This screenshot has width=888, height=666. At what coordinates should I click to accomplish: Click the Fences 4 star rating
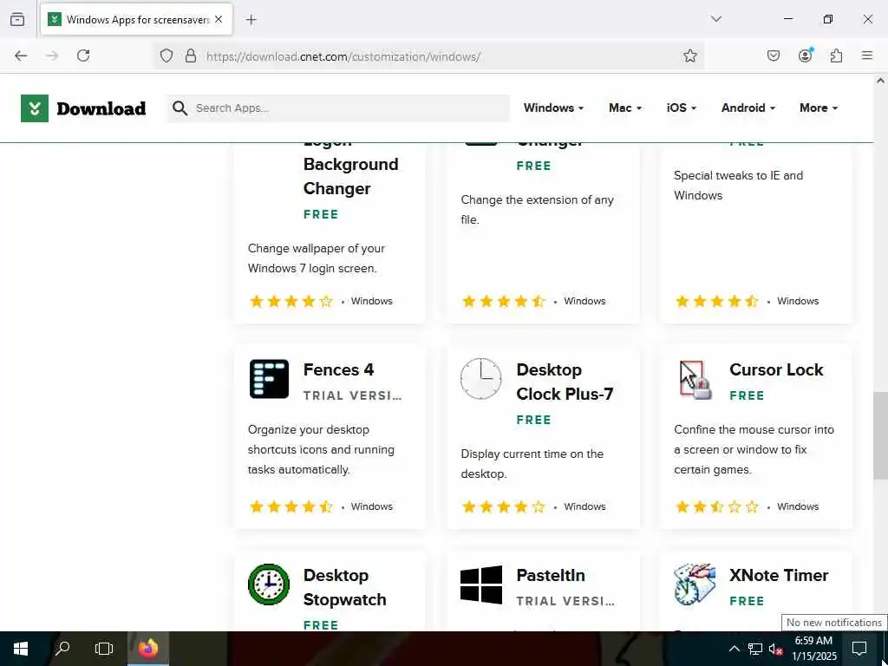tap(291, 506)
